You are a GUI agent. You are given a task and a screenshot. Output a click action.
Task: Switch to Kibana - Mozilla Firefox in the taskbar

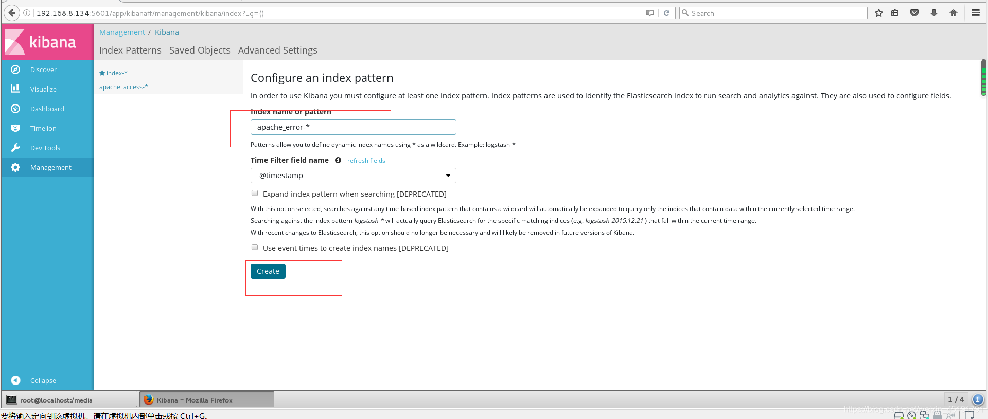[207, 399]
